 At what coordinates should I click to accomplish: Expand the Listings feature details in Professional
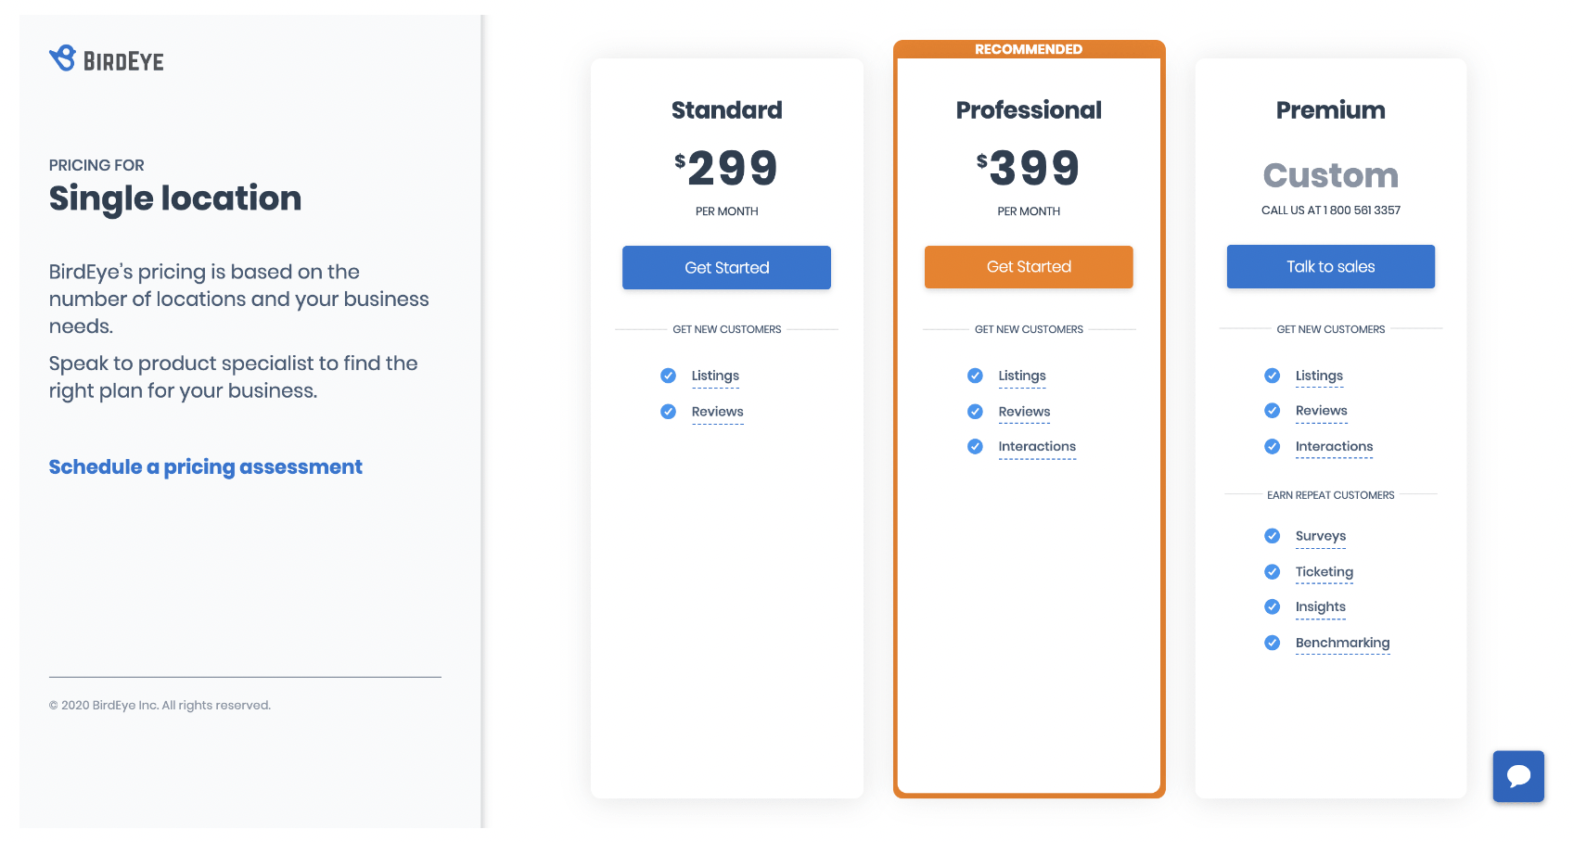click(1022, 376)
